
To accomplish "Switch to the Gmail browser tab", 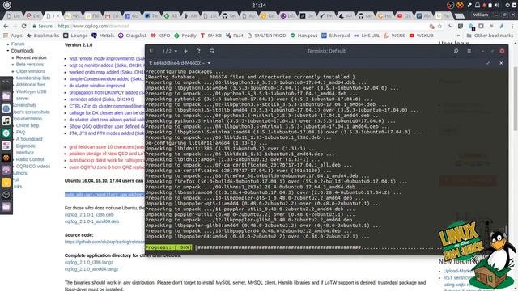I will (x=112, y=15).
